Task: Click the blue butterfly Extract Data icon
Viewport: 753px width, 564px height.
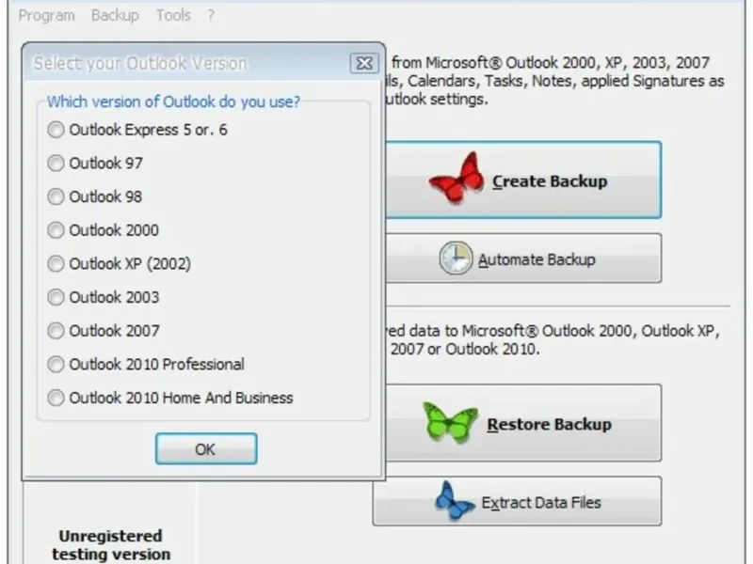Action: (454, 501)
